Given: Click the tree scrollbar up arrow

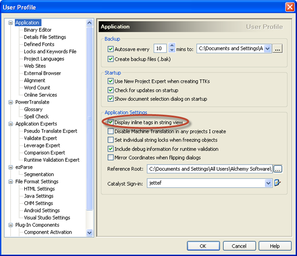Looking at the screenshot, I should 89,23.
